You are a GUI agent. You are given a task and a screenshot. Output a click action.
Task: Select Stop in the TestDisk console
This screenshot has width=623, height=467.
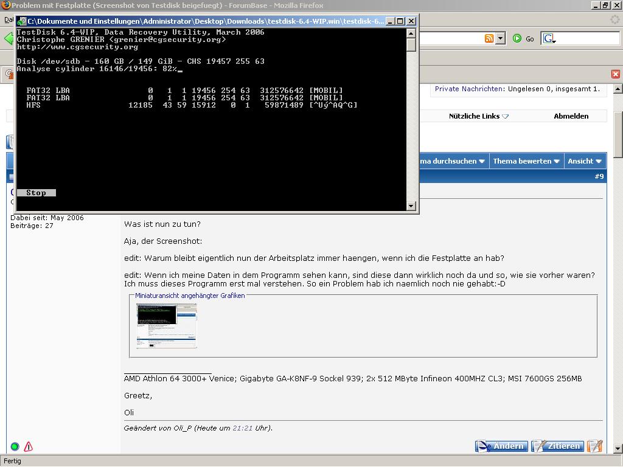[36, 193]
